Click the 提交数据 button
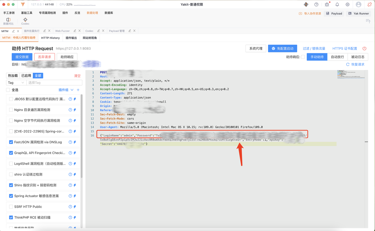The height and width of the screenshot is (231, 375). coord(22,57)
